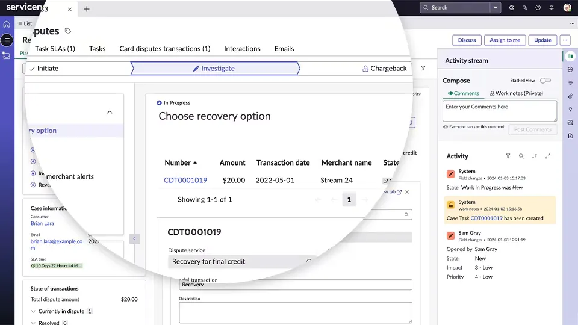
Task: Switch to the Tasks tab
Action: (x=98, y=49)
